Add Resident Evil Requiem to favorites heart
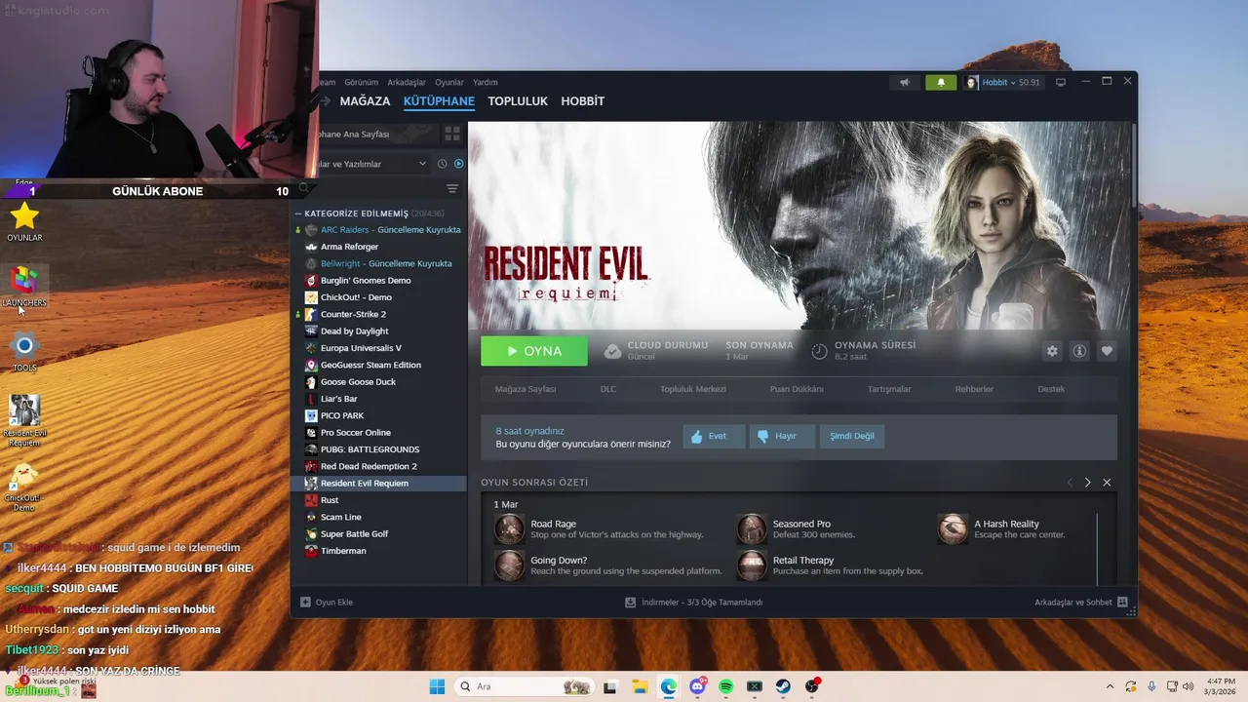Image resolution: width=1248 pixels, height=702 pixels. [x=1107, y=351]
